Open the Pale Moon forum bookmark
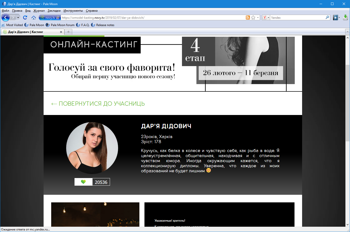Viewport: 350px width, 232px height. point(60,25)
